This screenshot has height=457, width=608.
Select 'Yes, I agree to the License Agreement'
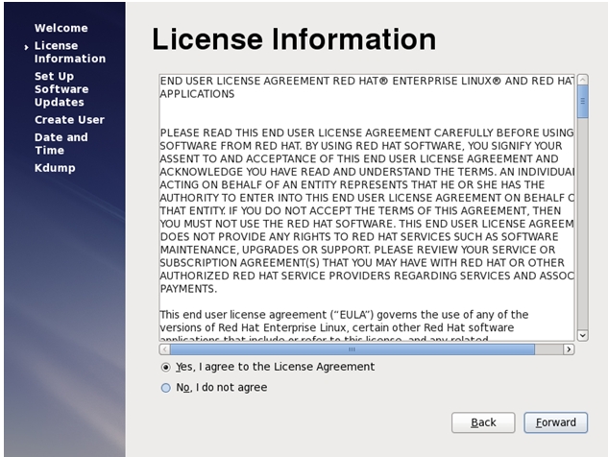(x=268, y=367)
